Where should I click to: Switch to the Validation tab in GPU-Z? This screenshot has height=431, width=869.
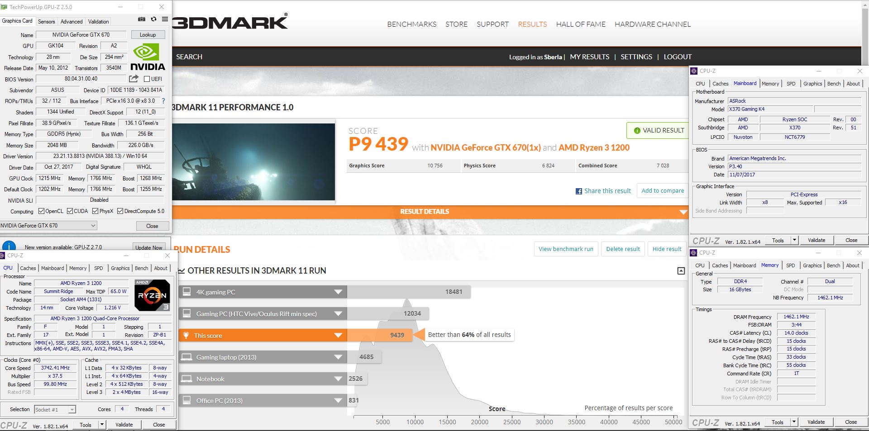98,22
